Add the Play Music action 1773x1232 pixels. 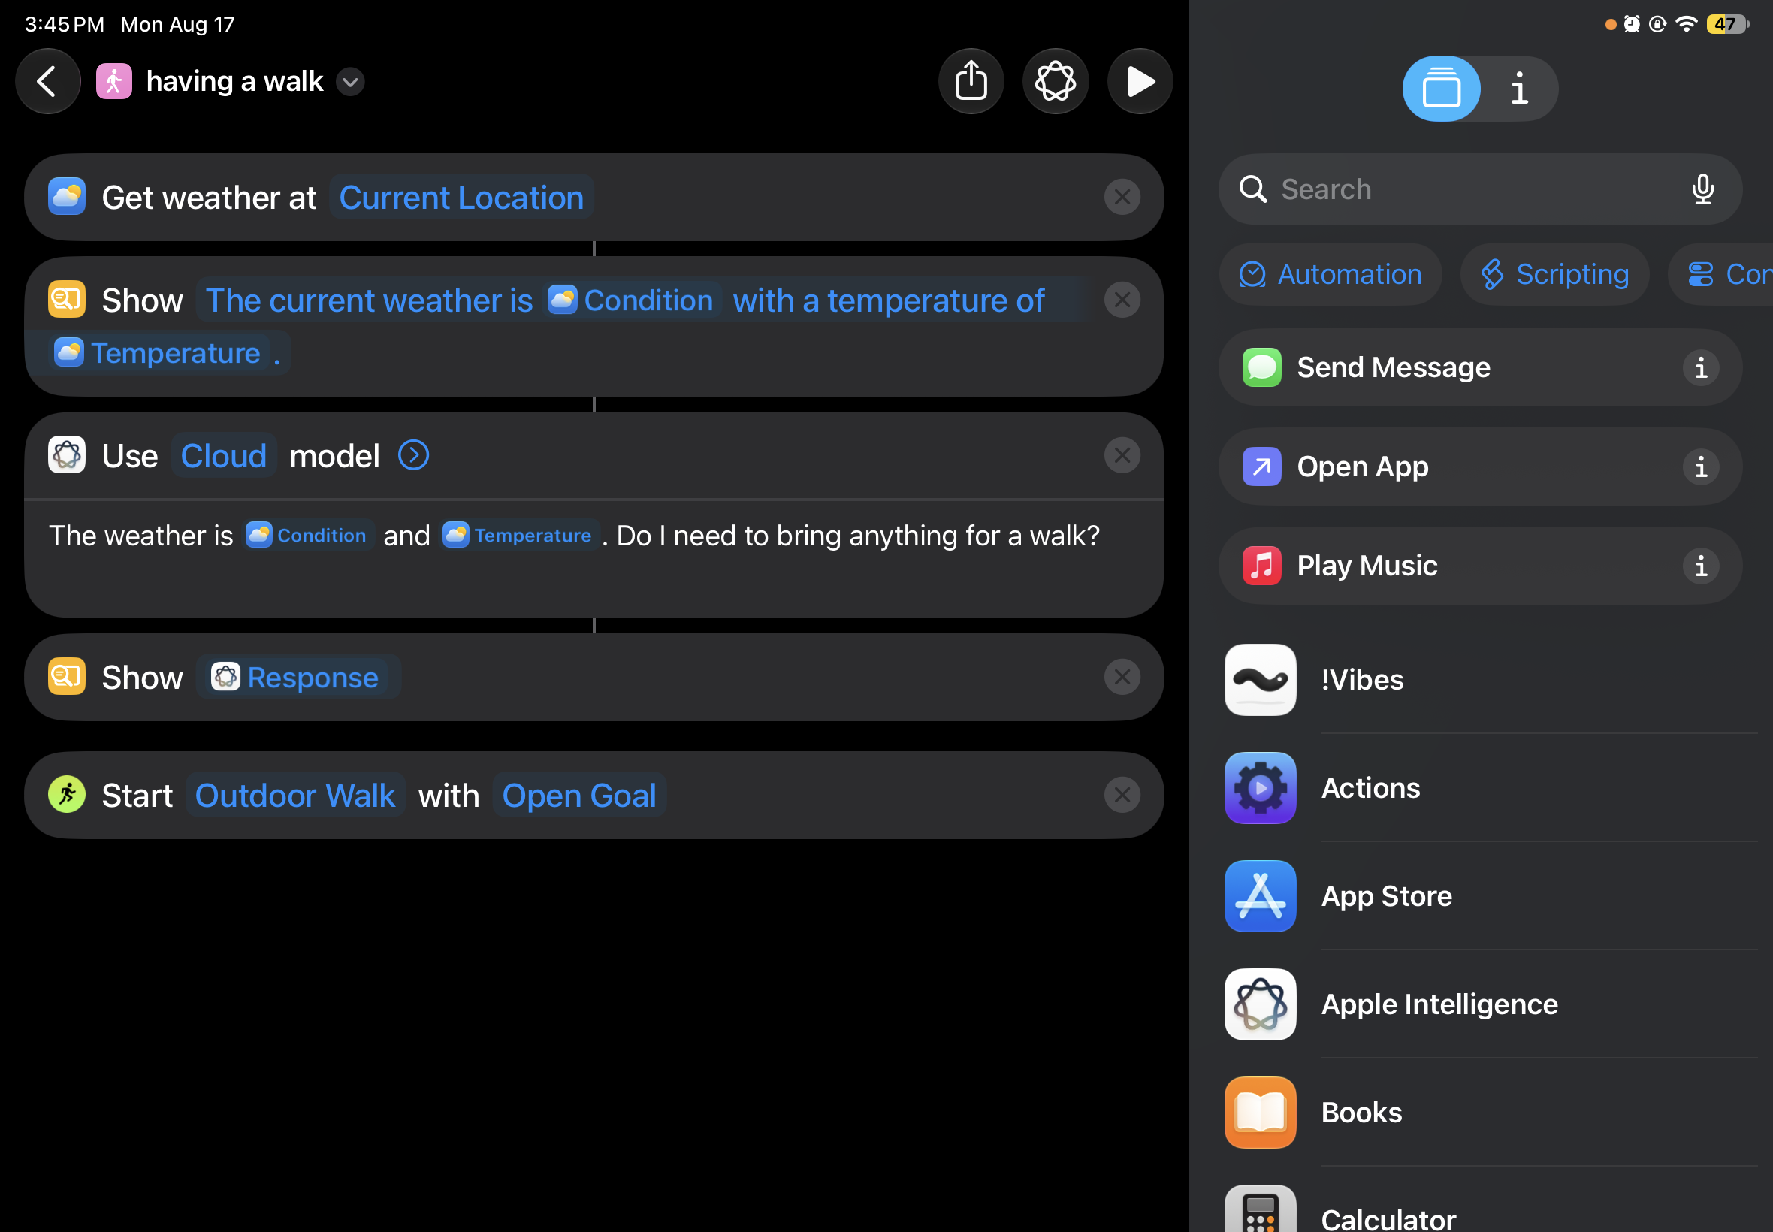[1480, 566]
